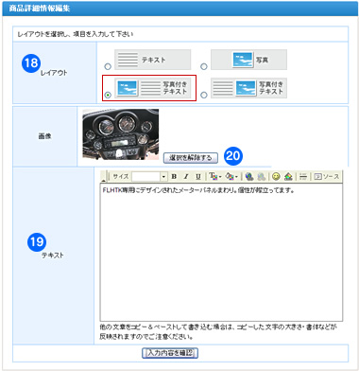The image size is (359, 371).
Task: Select the photo-left 写真付きテキスト radio button
Action: tap(108, 95)
